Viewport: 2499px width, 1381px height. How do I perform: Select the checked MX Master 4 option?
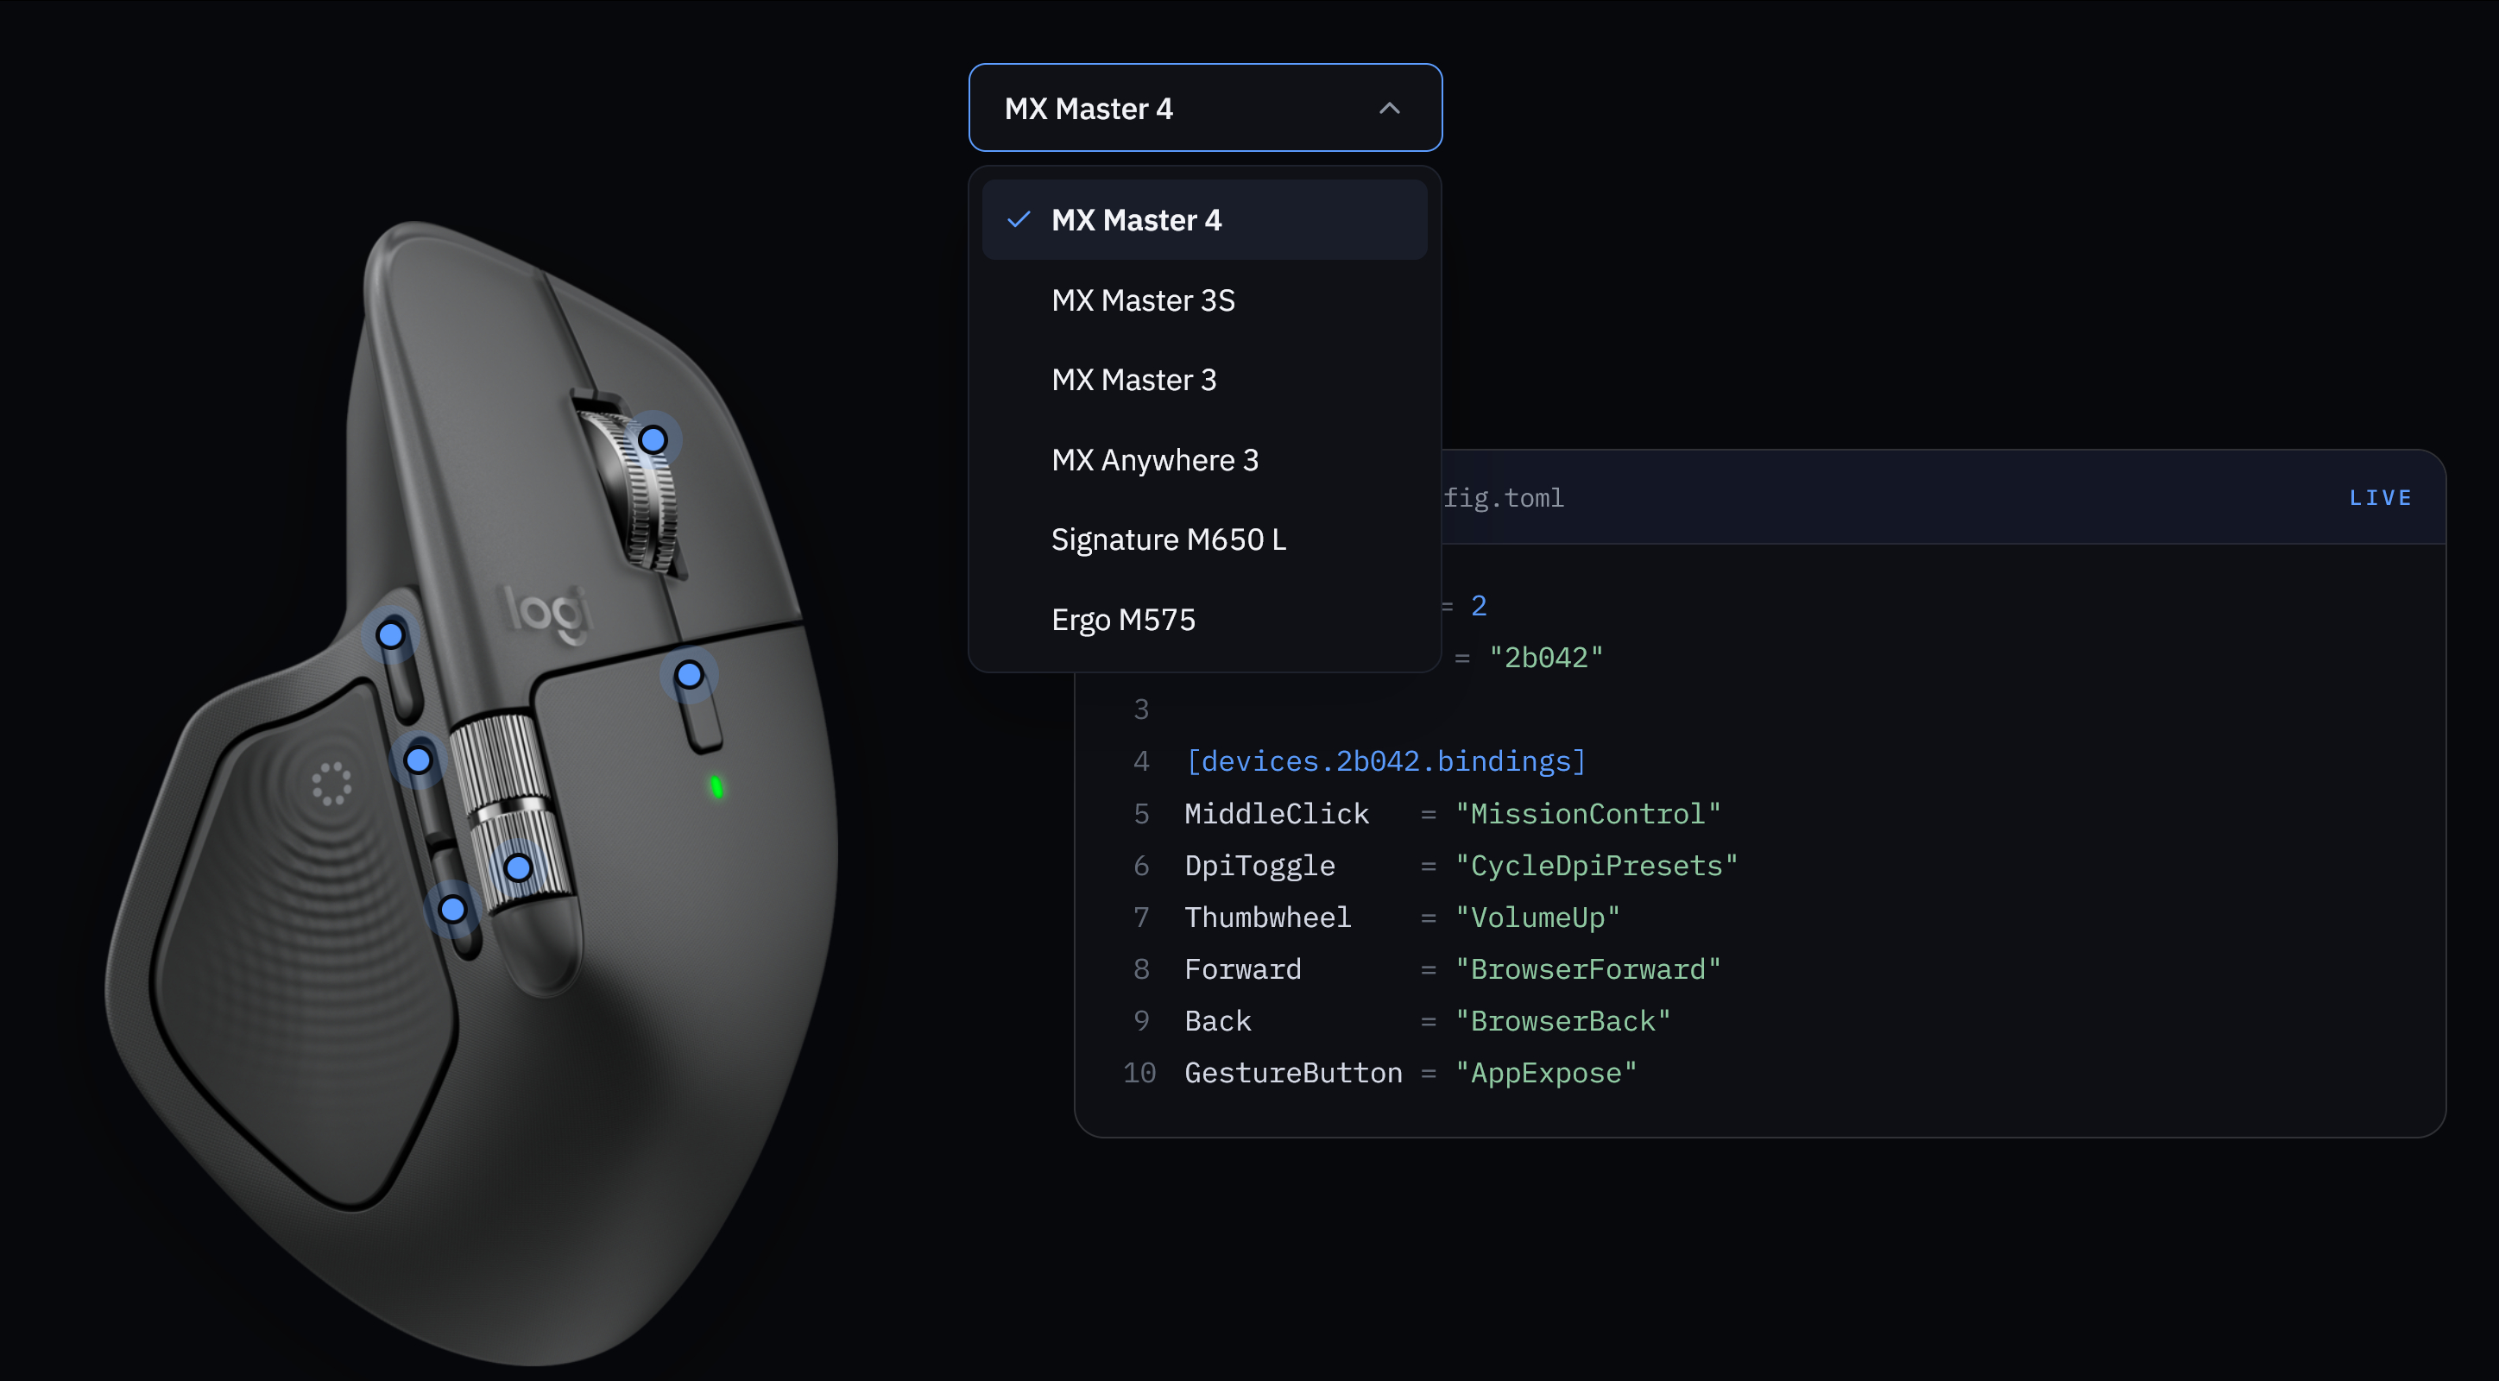(1205, 220)
